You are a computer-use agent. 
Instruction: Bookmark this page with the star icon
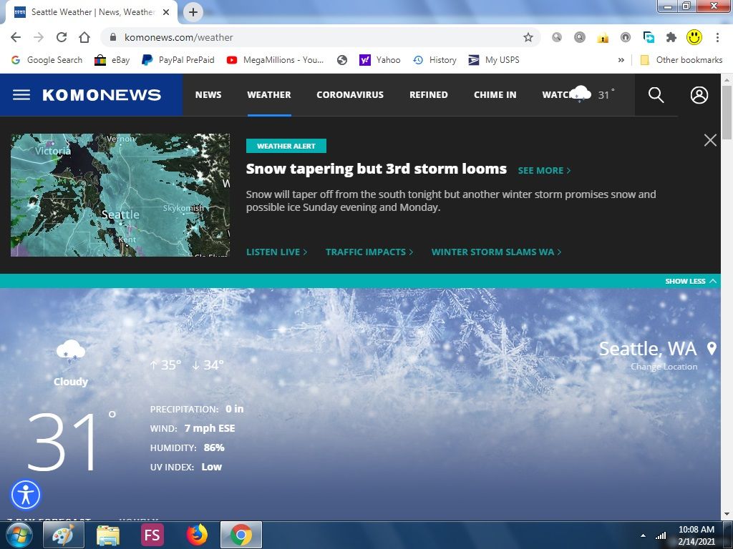(x=528, y=37)
